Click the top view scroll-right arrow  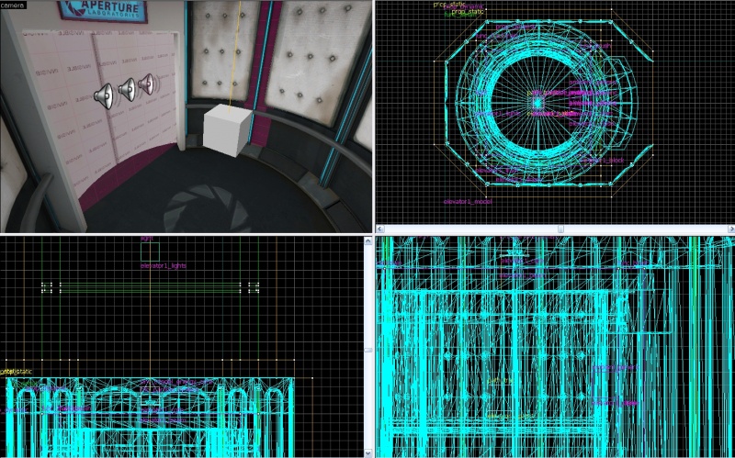[x=730, y=229]
